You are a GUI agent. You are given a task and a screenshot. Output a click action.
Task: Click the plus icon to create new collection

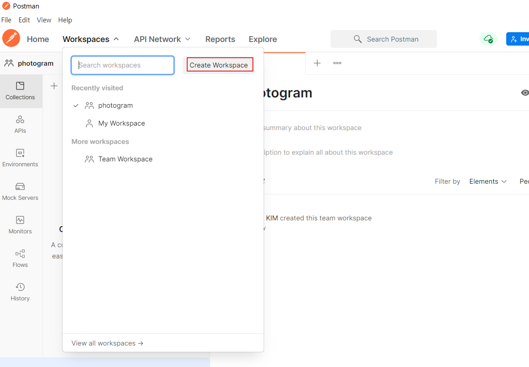point(54,86)
